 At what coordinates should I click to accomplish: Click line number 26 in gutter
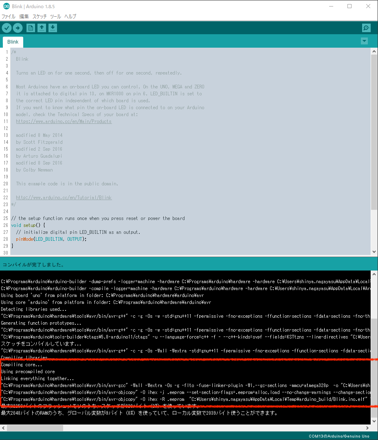[x=6, y=225]
